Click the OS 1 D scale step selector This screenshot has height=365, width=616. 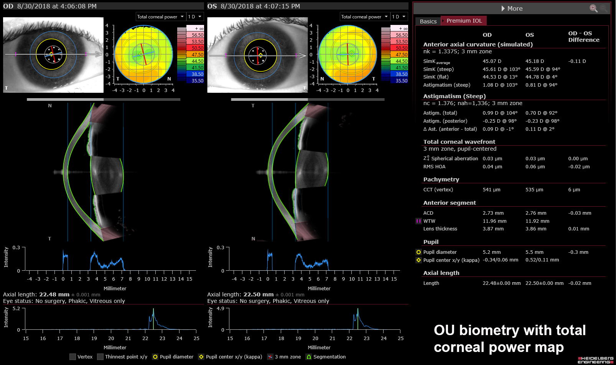click(399, 17)
